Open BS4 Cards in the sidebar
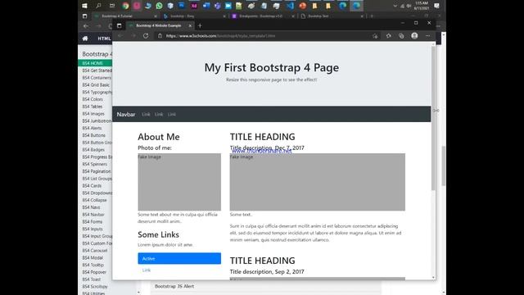This screenshot has height=295, width=524. (92, 186)
